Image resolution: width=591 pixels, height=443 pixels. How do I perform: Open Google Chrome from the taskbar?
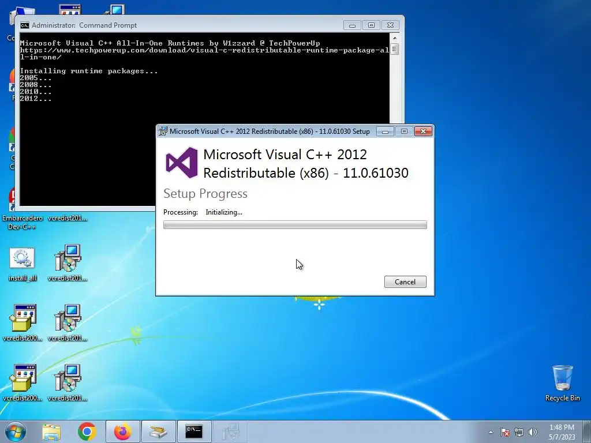[x=87, y=431]
